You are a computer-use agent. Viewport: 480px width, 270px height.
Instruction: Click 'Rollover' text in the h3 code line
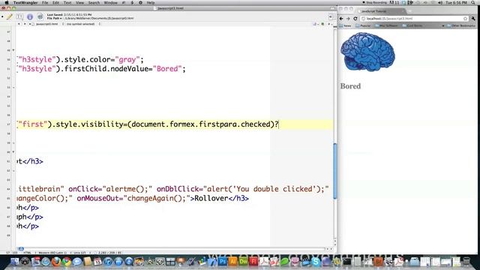click(211, 198)
